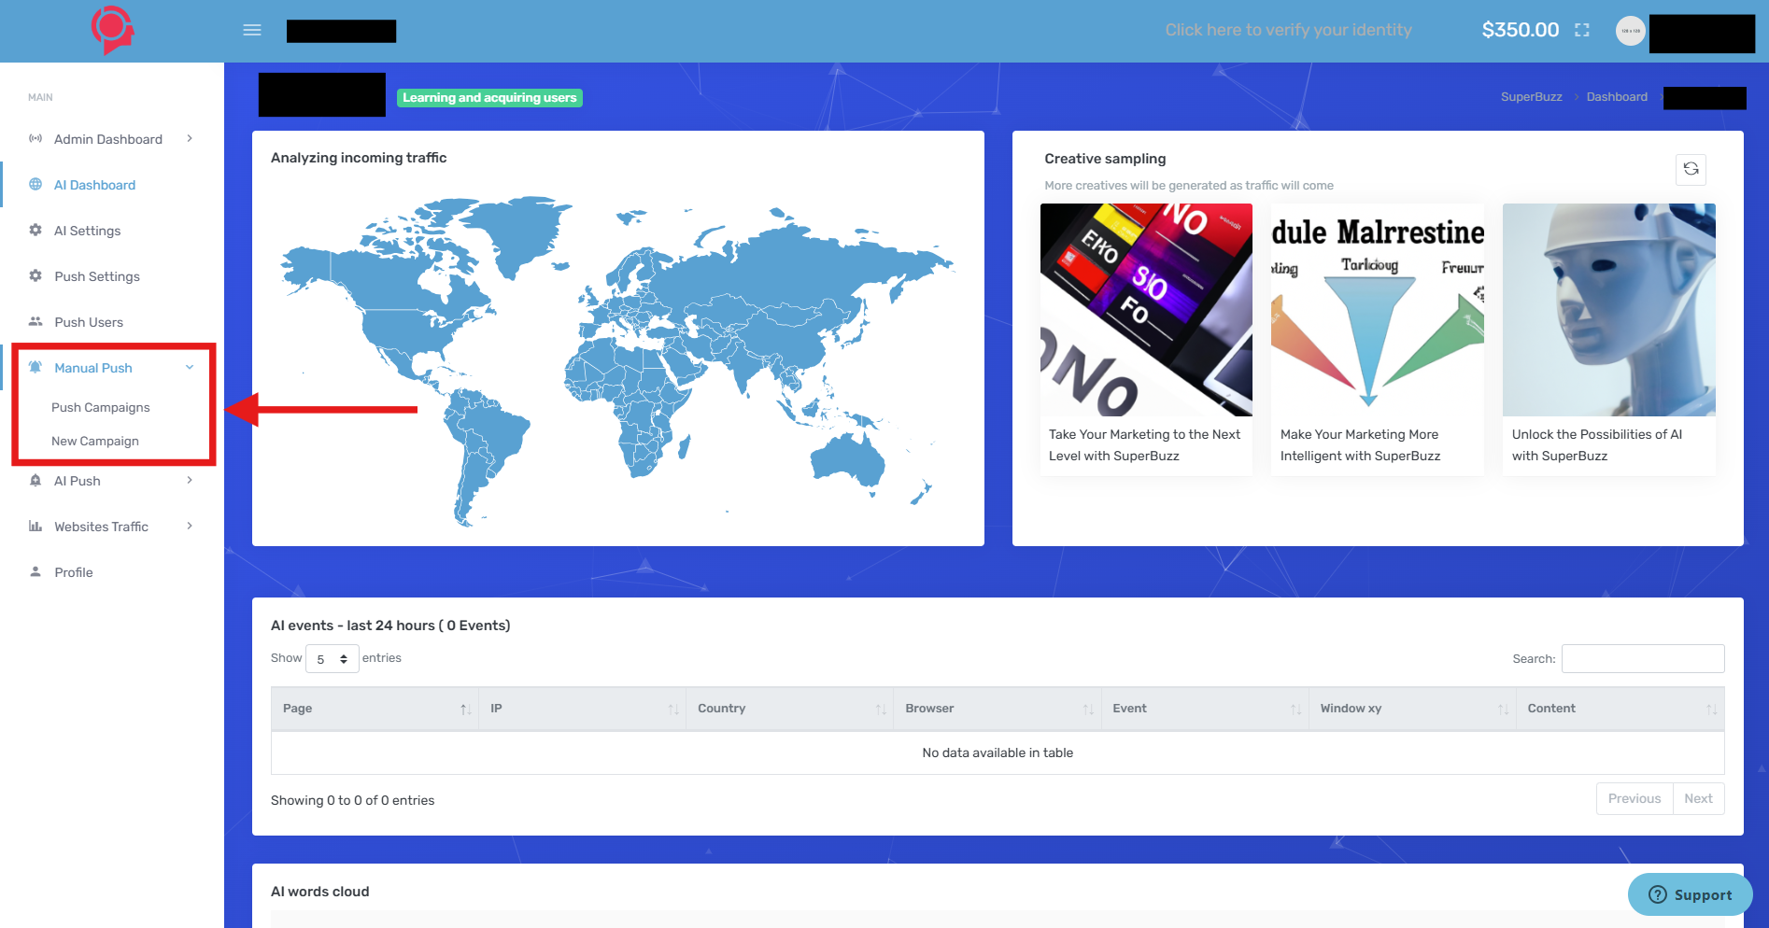Viewport: 1769px width, 928px height.
Task: Open New Campaign submenu item
Action: click(95, 441)
